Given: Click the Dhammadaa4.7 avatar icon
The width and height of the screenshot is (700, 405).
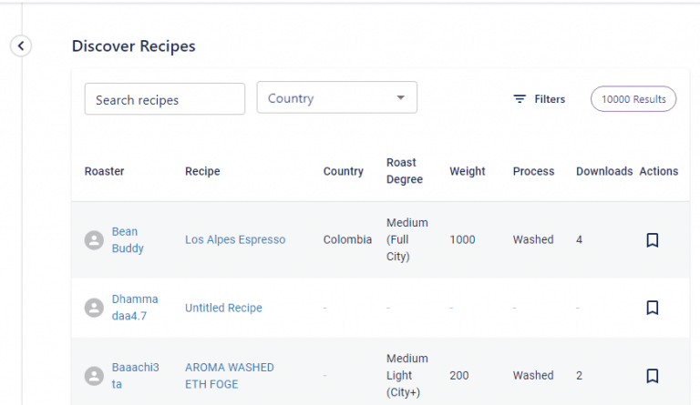Looking at the screenshot, I should pos(93,308).
